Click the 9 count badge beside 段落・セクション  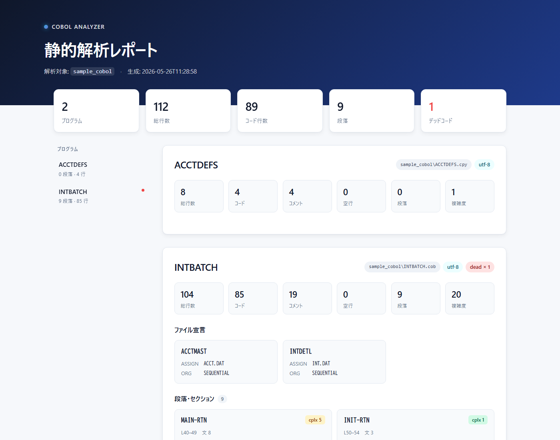[x=222, y=399]
